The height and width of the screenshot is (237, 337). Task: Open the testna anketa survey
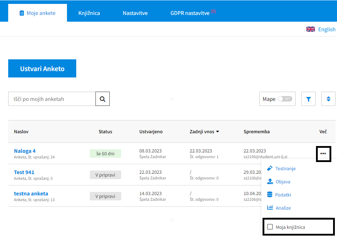click(31, 194)
